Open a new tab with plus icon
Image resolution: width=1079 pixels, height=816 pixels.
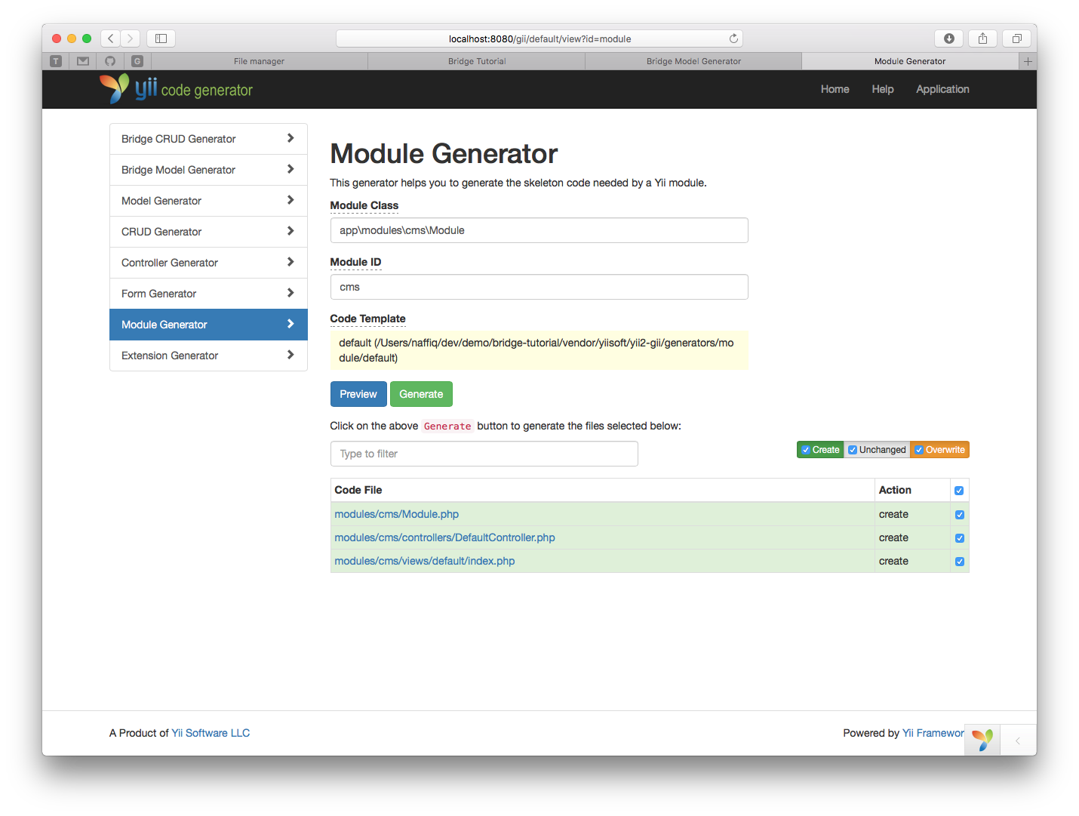[1028, 61]
